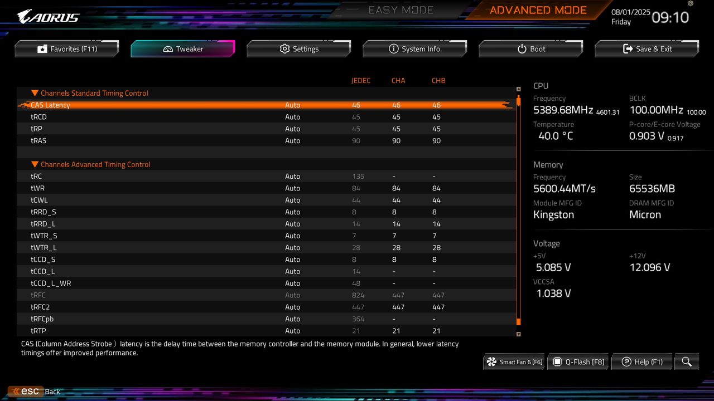Open the tWR Auto setting

click(x=292, y=188)
